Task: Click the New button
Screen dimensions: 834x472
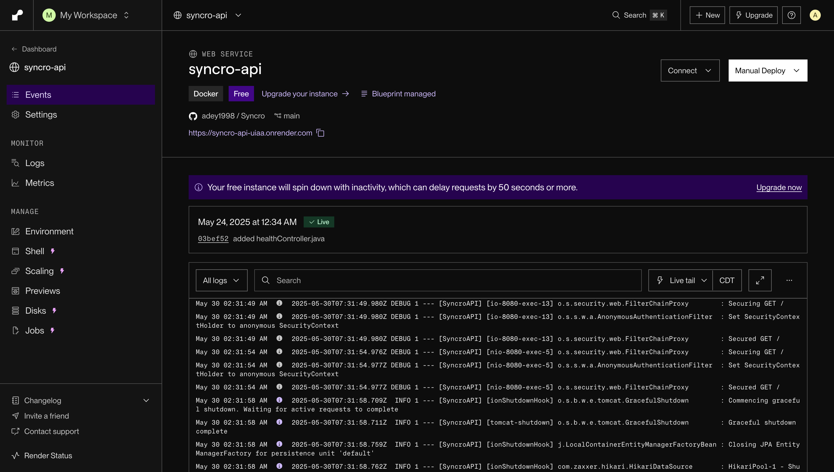Action: (707, 15)
